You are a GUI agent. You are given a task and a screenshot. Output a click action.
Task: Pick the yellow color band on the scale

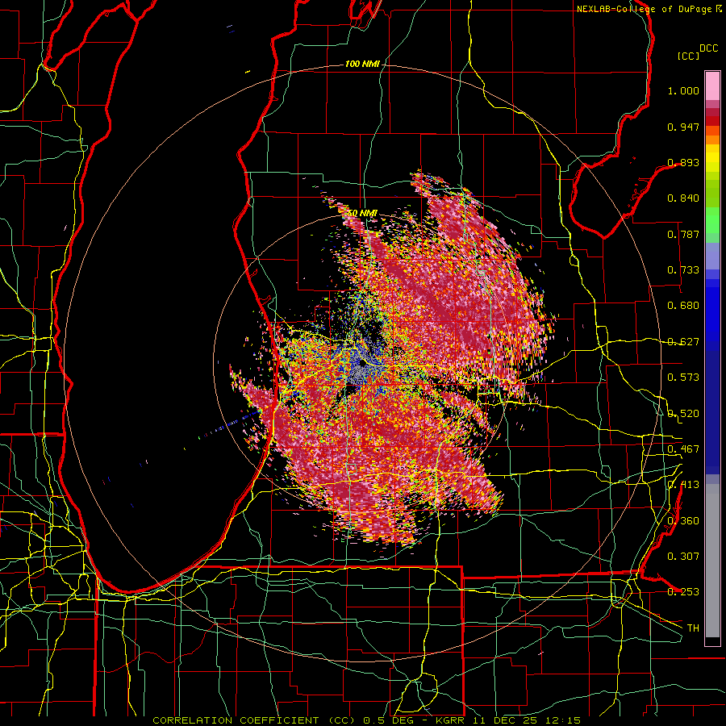coord(712,159)
